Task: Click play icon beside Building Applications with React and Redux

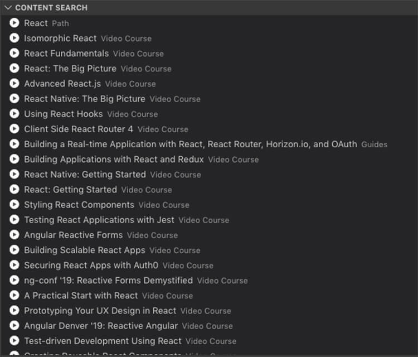Action: [x=14, y=159]
